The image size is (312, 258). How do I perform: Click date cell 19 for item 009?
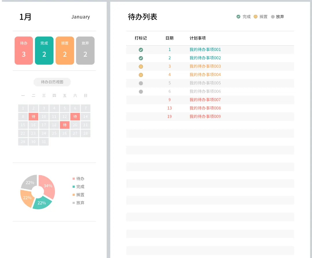point(170,117)
